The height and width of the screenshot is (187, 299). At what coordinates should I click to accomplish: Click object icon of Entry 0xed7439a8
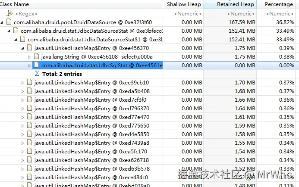pos(29,143)
